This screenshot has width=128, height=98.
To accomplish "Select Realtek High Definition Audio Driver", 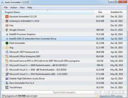I will 27,79.
